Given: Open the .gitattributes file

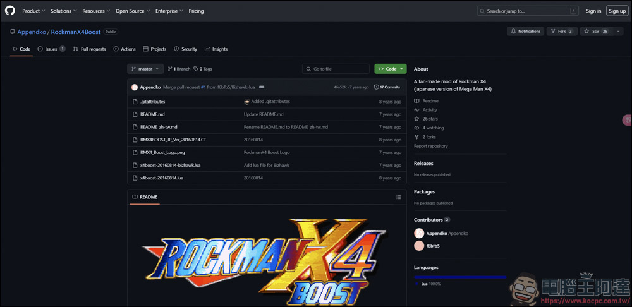Looking at the screenshot, I should tap(152, 102).
